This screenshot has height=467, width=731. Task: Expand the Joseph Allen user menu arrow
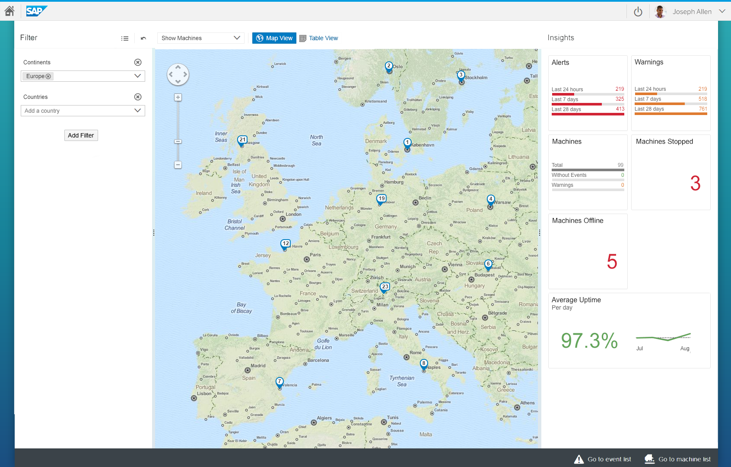pos(722,11)
